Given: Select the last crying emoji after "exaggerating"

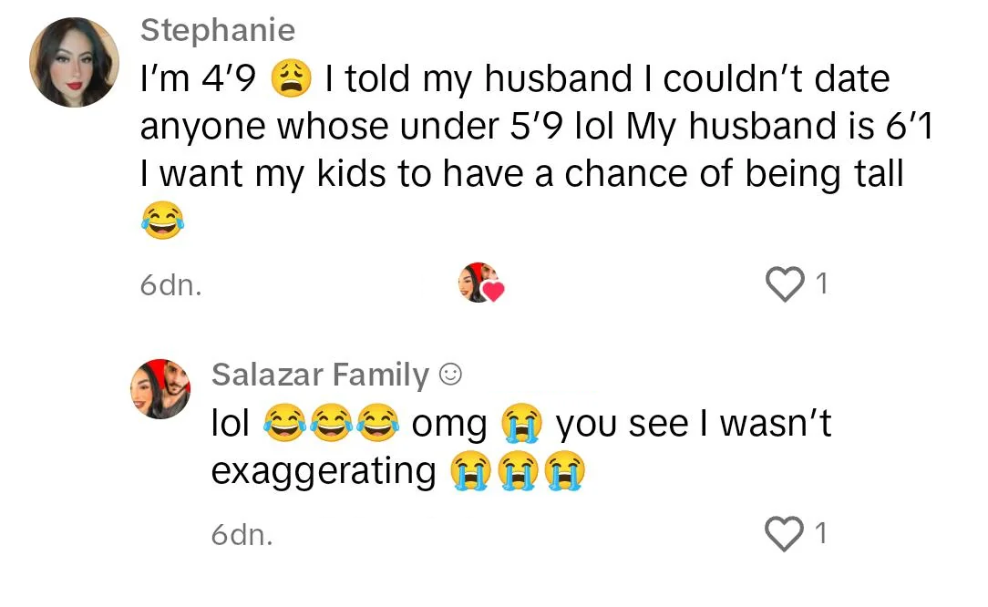Looking at the screenshot, I should tap(565, 470).
